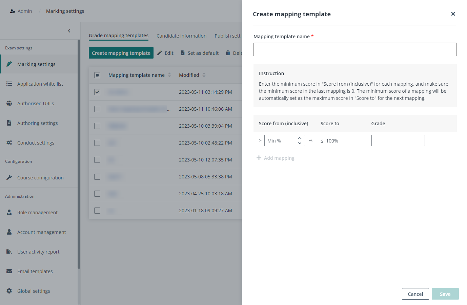The height and width of the screenshot is (305, 467).
Task: Toggle the select-all checkbox in table header
Action: (x=97, y=75)
